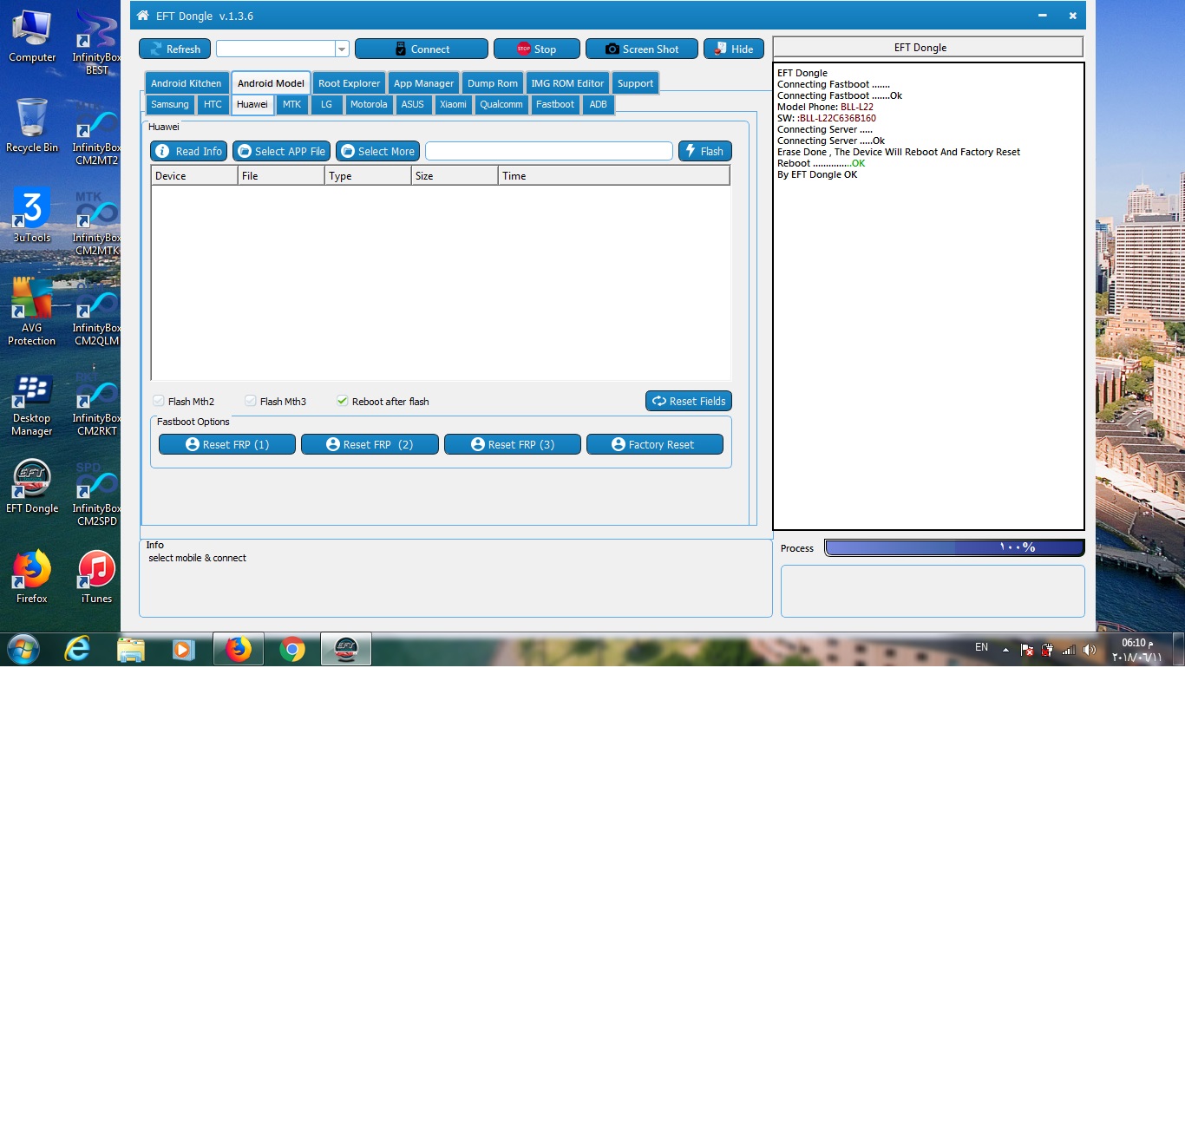Expand the device dropdown next to Refresh
This screenshot has width=1185, height=1133.
pos(342,49)
